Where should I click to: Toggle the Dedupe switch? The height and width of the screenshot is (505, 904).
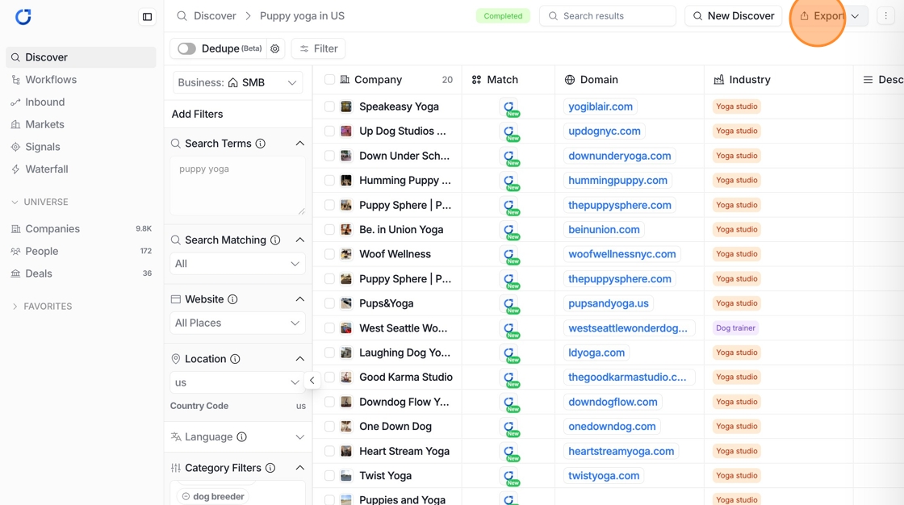(x=186, y=49)
